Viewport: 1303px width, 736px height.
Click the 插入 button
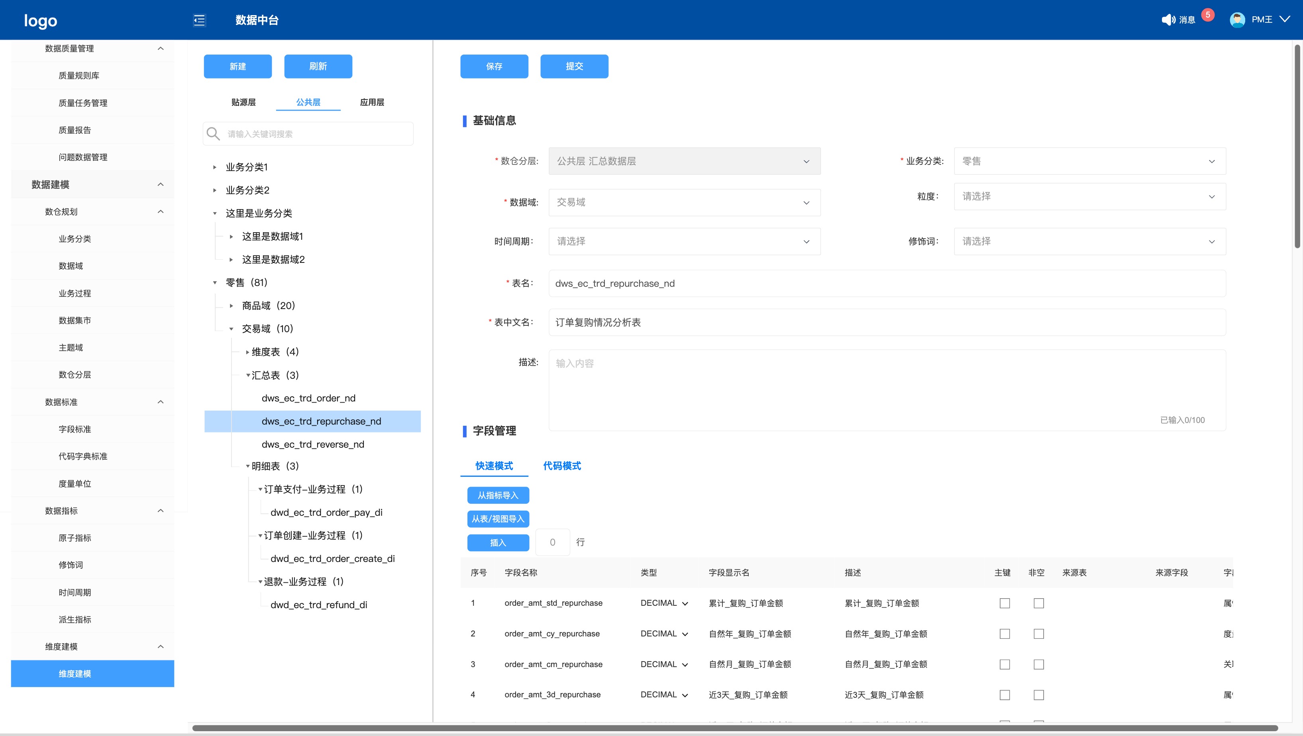click(x=498, y=542)
